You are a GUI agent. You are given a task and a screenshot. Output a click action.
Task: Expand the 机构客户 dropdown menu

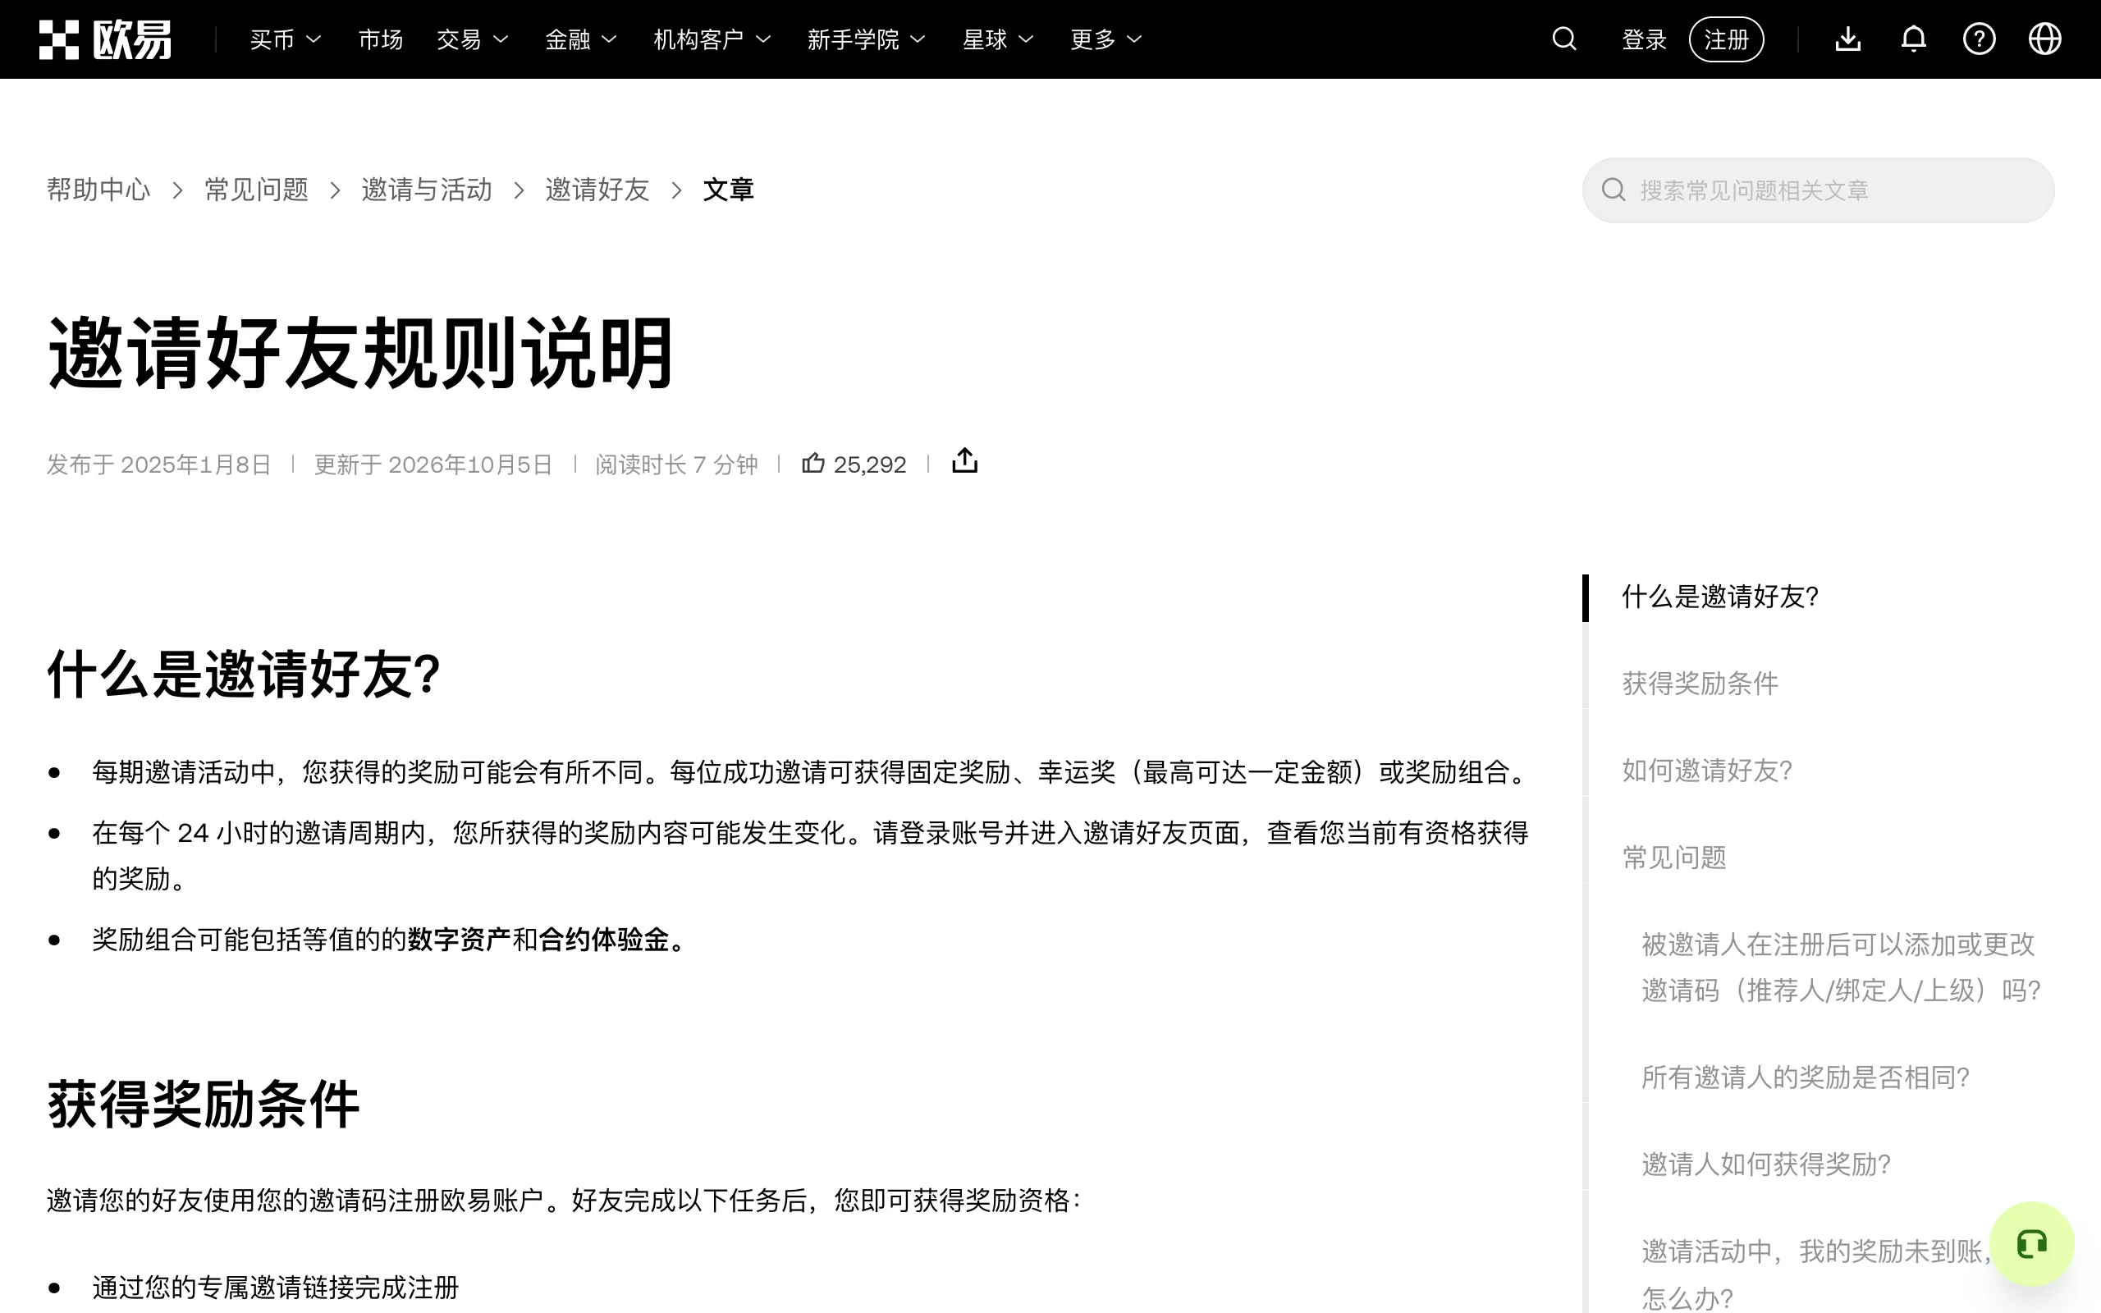click(x=712, y=39)
